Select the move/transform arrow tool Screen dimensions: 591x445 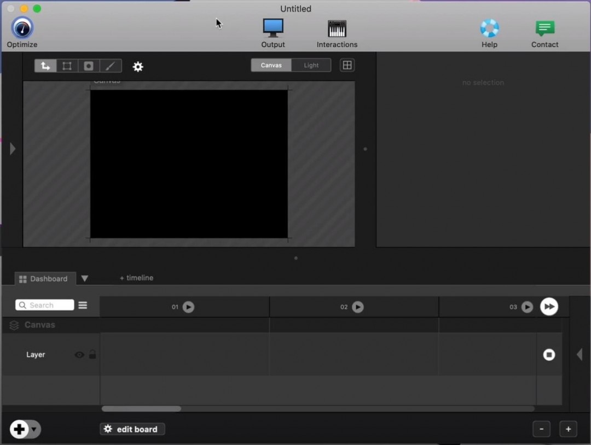point(45,66)
